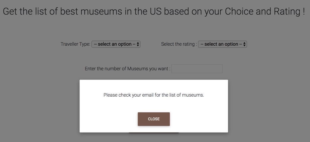Click the "Please check your email" message

pyautogui.click(x=154, y=95)
